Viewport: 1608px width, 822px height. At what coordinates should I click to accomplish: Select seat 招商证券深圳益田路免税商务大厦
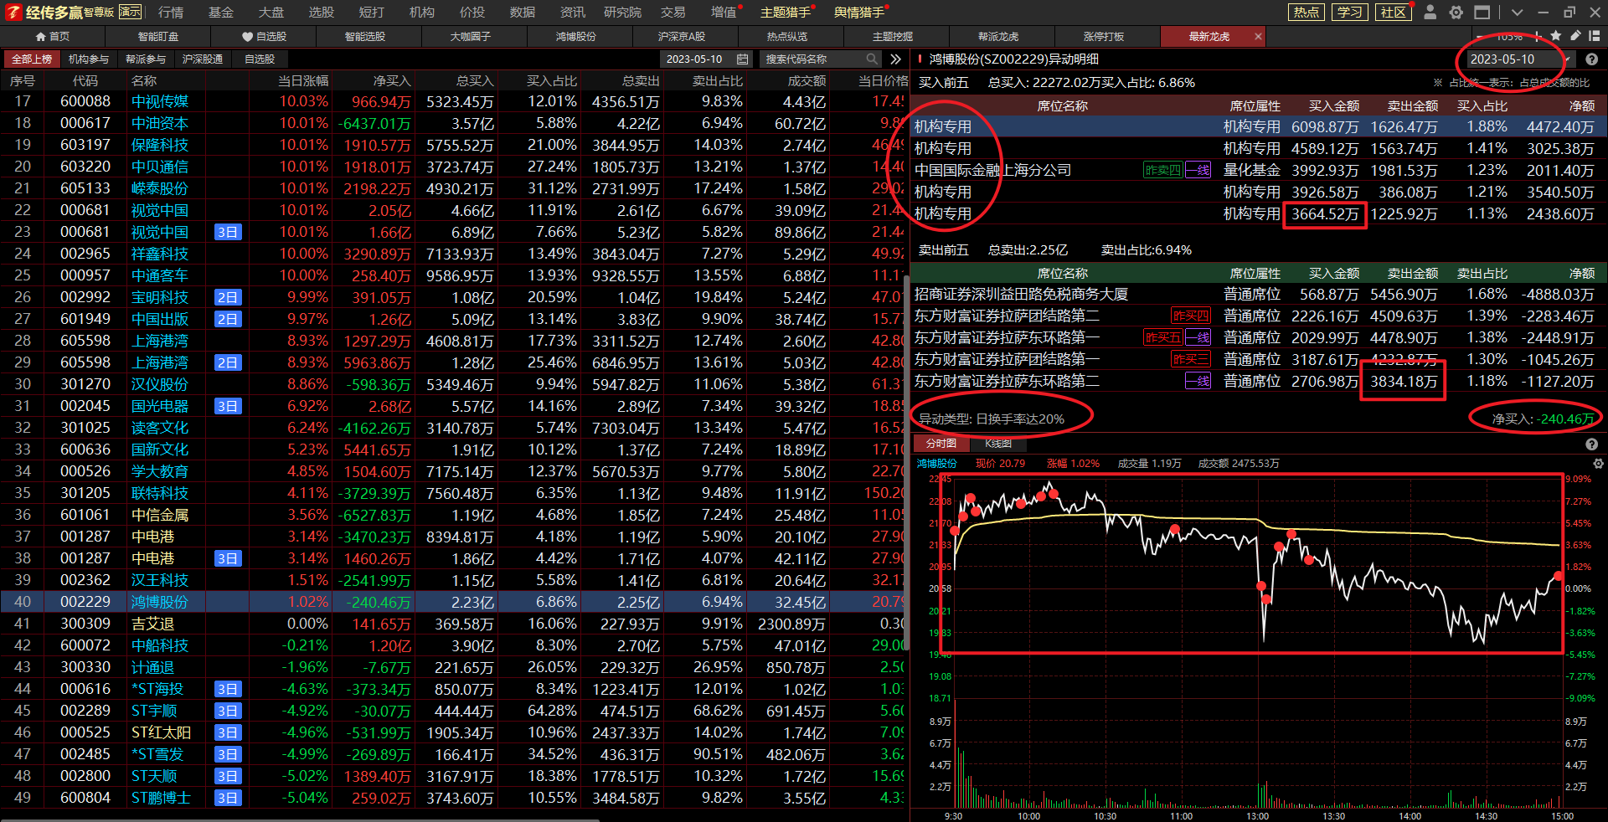point(1021,294)
